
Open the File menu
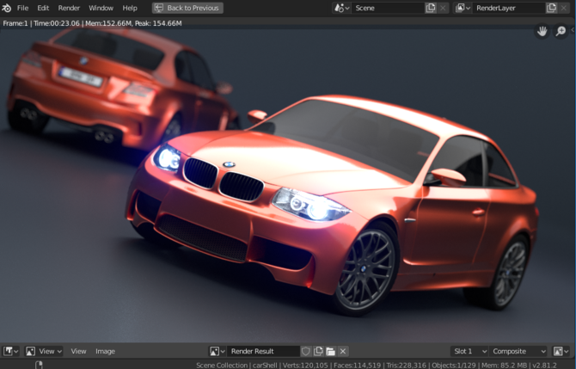(22, 8)
